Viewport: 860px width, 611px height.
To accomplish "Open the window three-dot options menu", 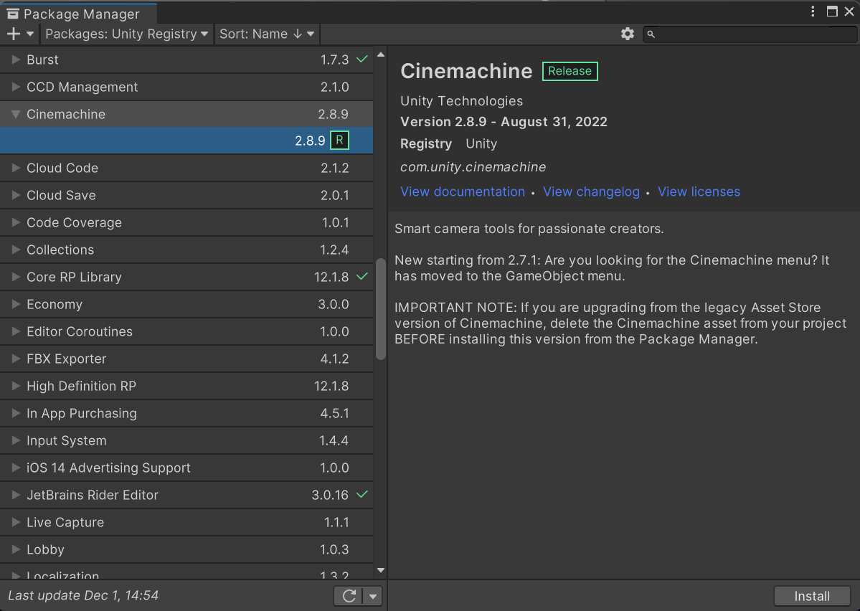I will pyautogui.click(x=813, y=11).
